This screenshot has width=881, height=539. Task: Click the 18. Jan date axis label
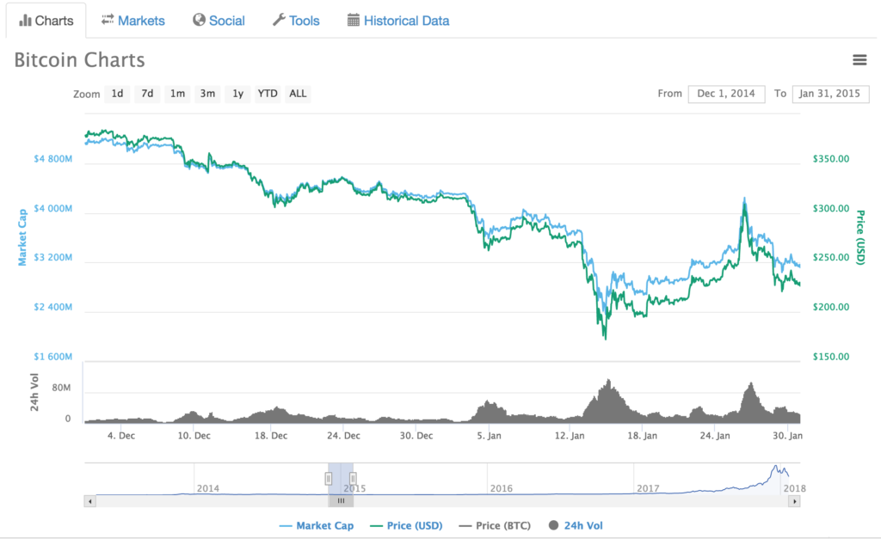pos(642,436)
